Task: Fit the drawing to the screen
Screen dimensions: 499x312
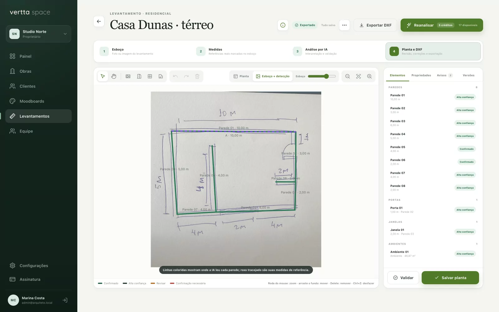Action: tap(358, 76)
